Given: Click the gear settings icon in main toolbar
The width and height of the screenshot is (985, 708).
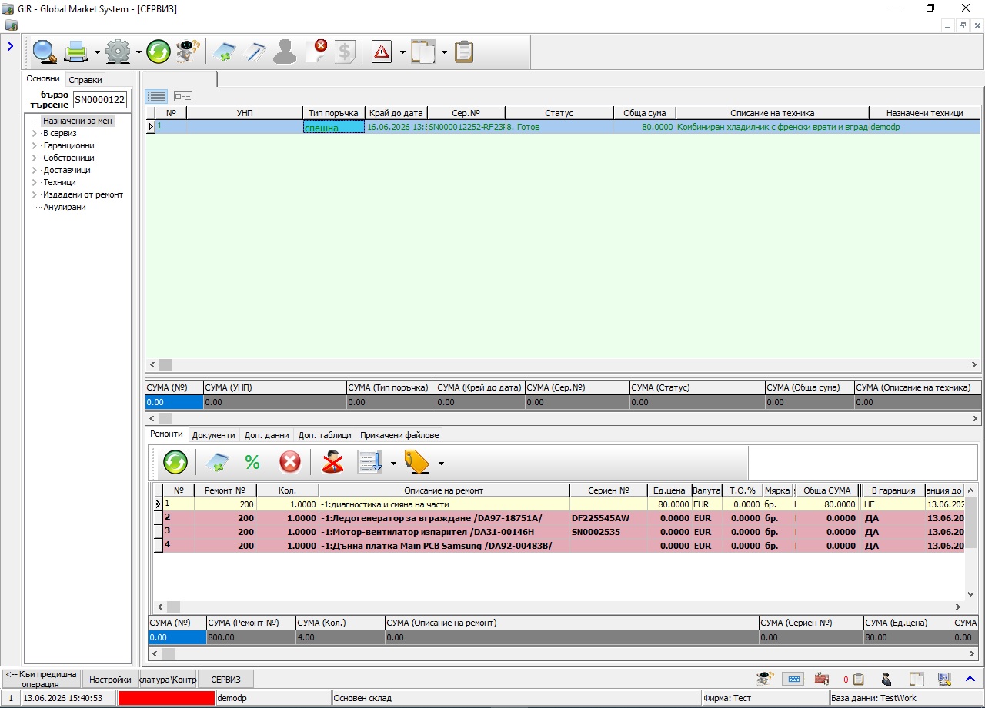Looking at the screenshot, I should click(119, 52).
